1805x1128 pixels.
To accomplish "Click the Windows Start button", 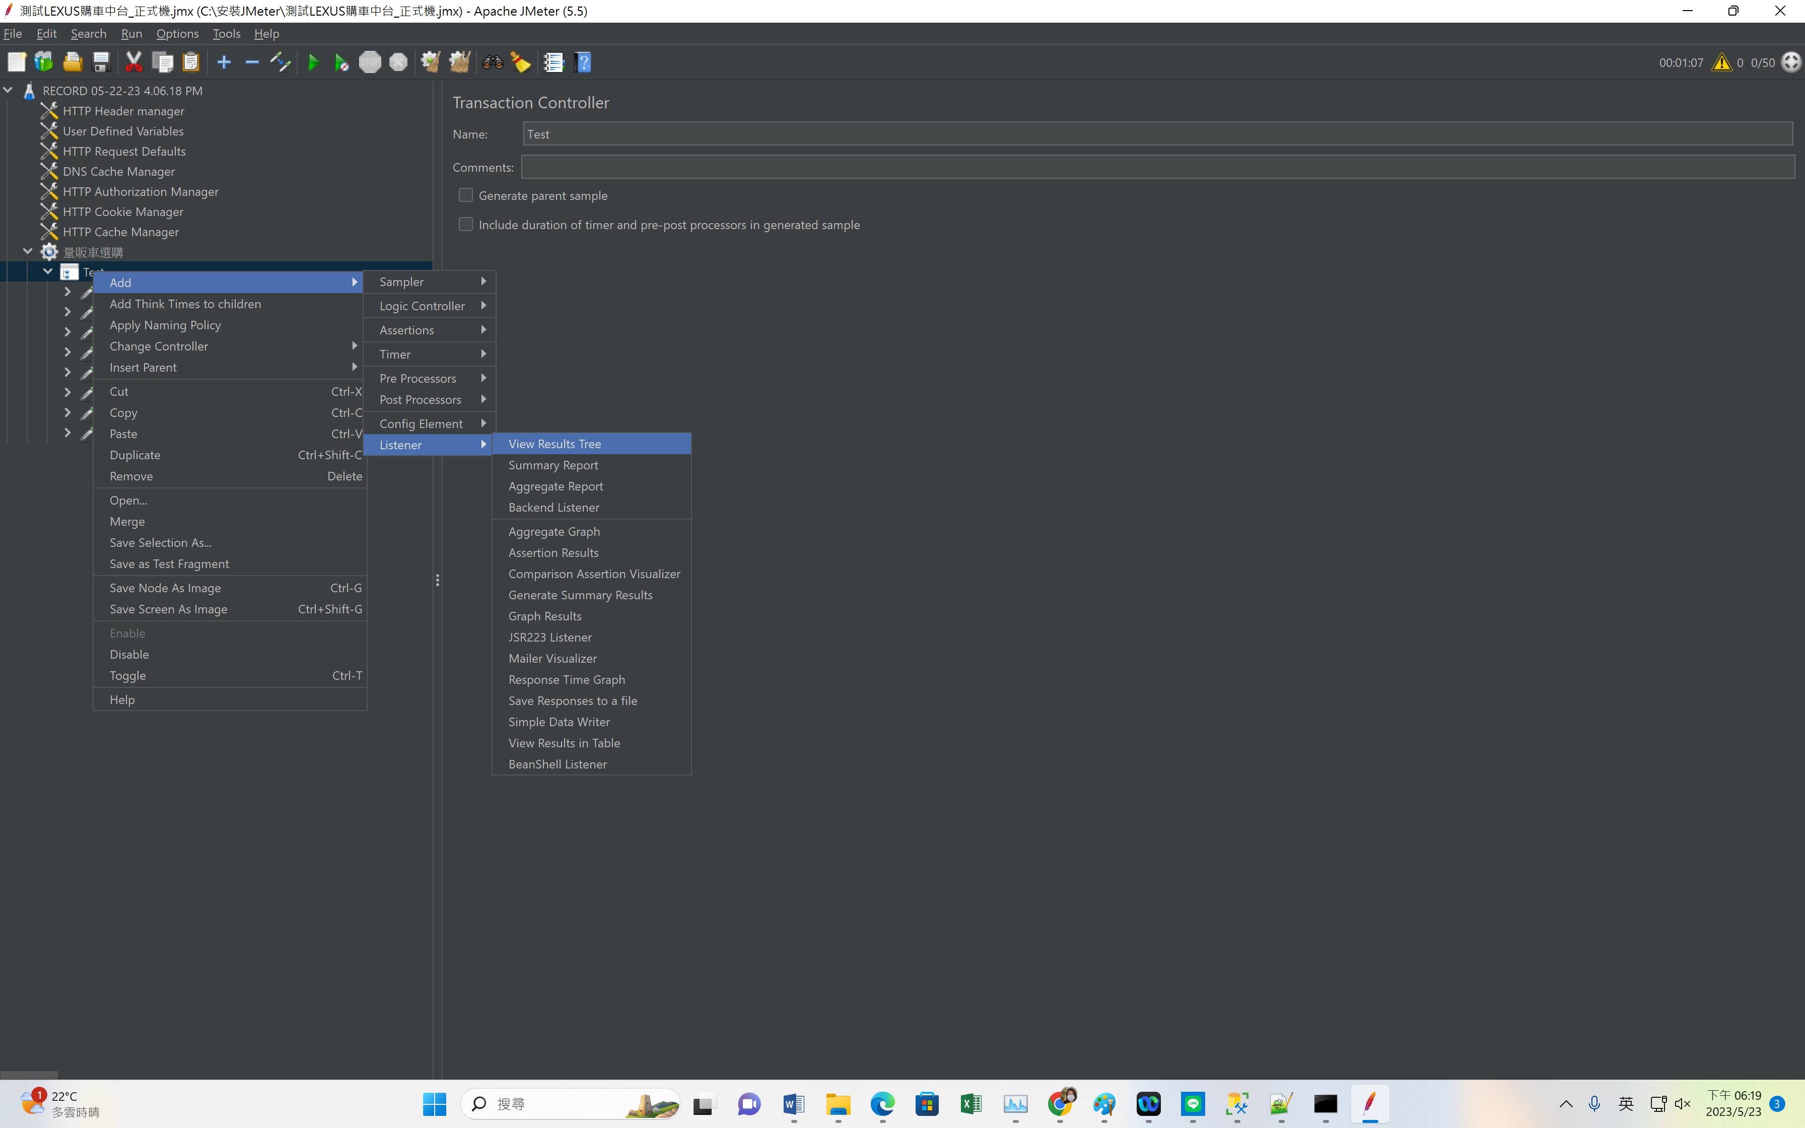I will click(434, 1104).
